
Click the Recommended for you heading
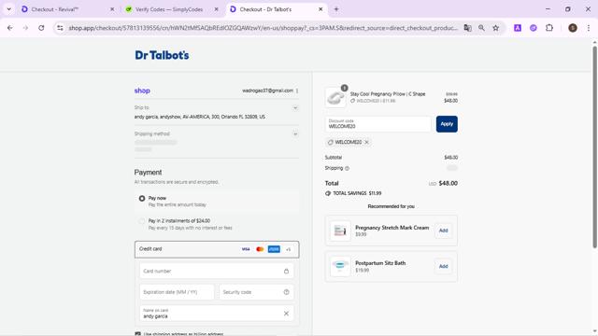pos(391,206)
